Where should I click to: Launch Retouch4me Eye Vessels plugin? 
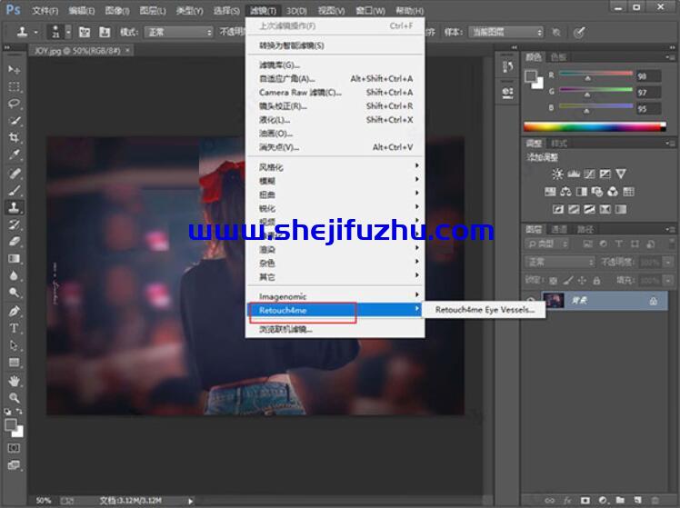485,310
